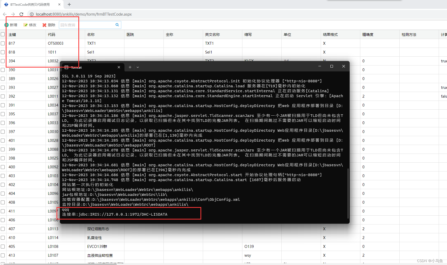Check the row 393 checkbox
447x265 pixels.
click(3, 88)
